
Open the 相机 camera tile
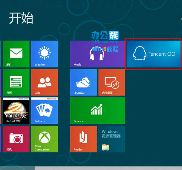click(x=16, y=139)
